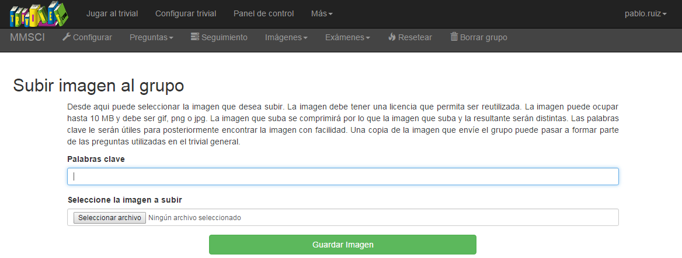Click the Palabras clave label
The width and height of the screenshot is (682, 258).
click(96, 159)
